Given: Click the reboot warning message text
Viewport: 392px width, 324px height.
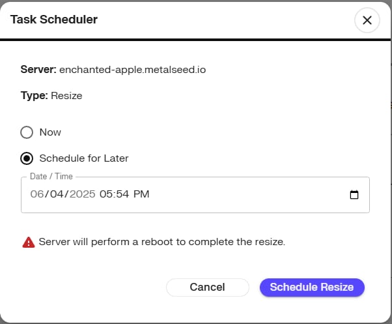Looking at the screenshot, I should click(x=161, y=242).
